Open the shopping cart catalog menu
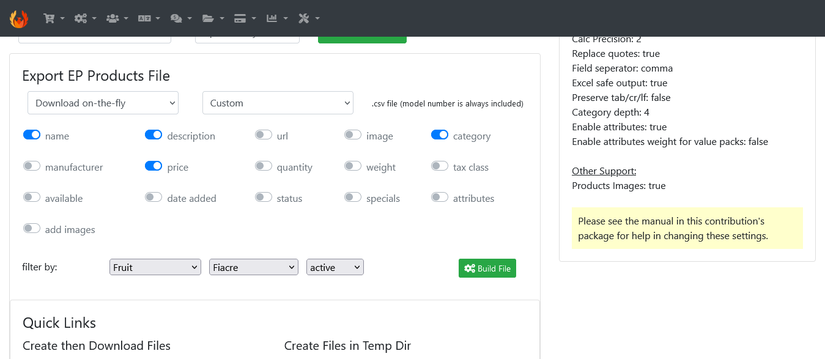This screenshot has width=825, height=359. tap(54, 18)
